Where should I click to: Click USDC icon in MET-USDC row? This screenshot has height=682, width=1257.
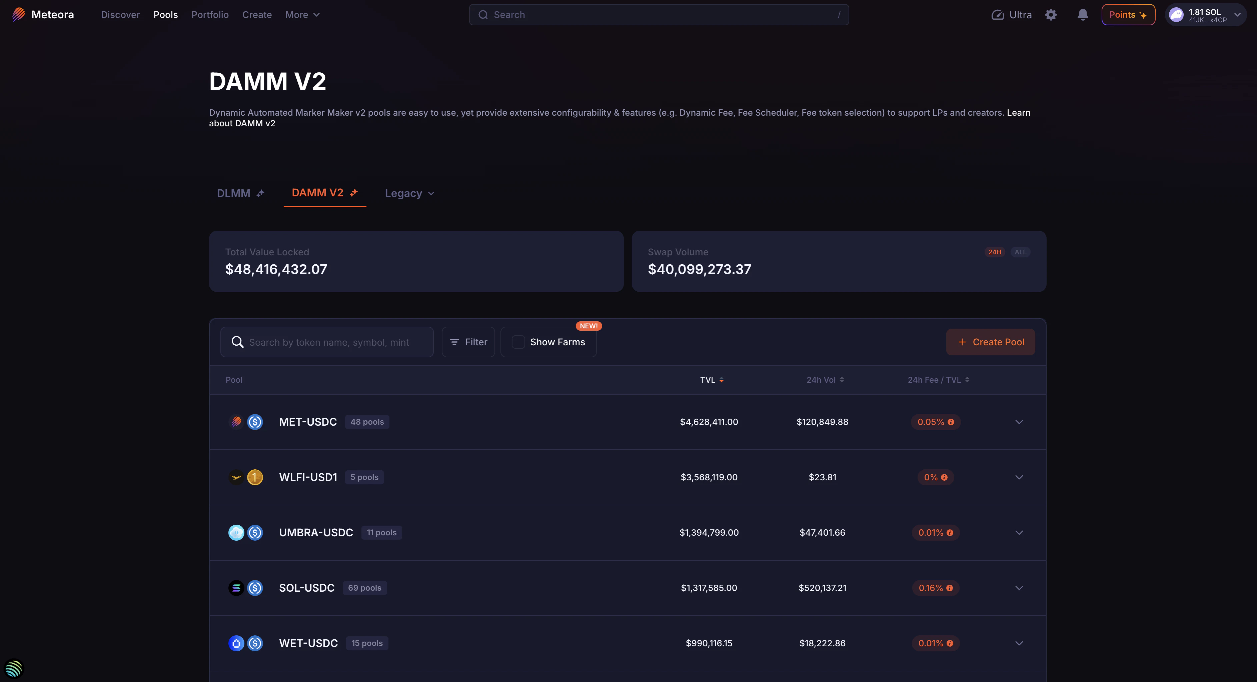coord(255,421)
